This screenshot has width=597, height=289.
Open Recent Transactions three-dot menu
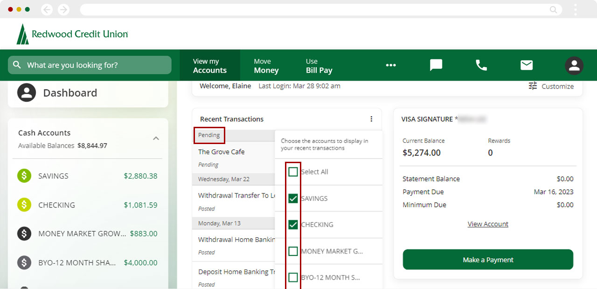pyautogui.click(x=371, y=119)
